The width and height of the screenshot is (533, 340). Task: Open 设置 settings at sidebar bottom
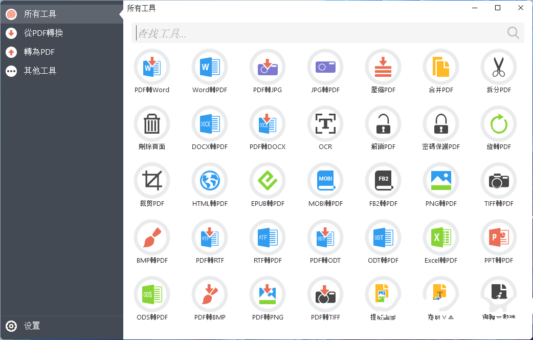coord(61,326)
